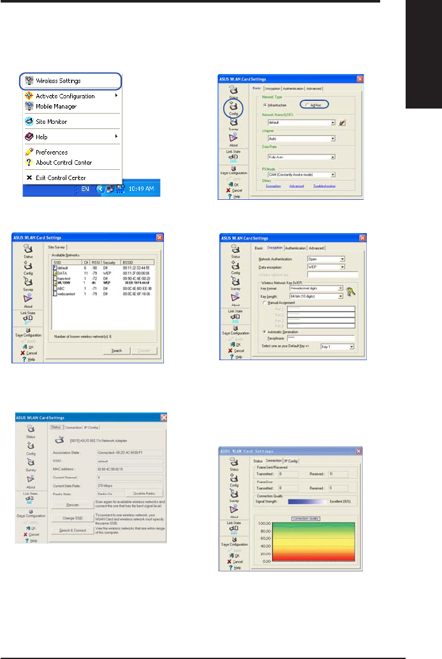This screenshot has width=442, height=659.
Task: Click the wizard icon beside the SSID field
Action: 342,123
